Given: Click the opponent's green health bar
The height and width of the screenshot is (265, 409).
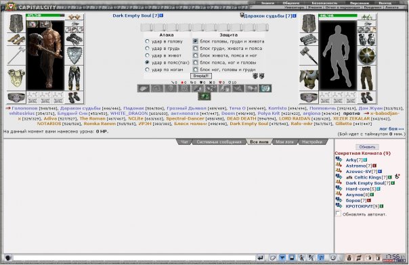Looking at the screenshot, I should (x=338, y=16).
